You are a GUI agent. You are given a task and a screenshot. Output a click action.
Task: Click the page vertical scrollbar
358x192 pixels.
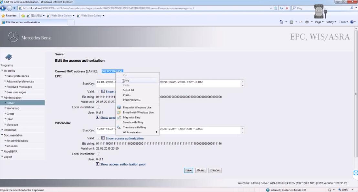tap(356, 94)
